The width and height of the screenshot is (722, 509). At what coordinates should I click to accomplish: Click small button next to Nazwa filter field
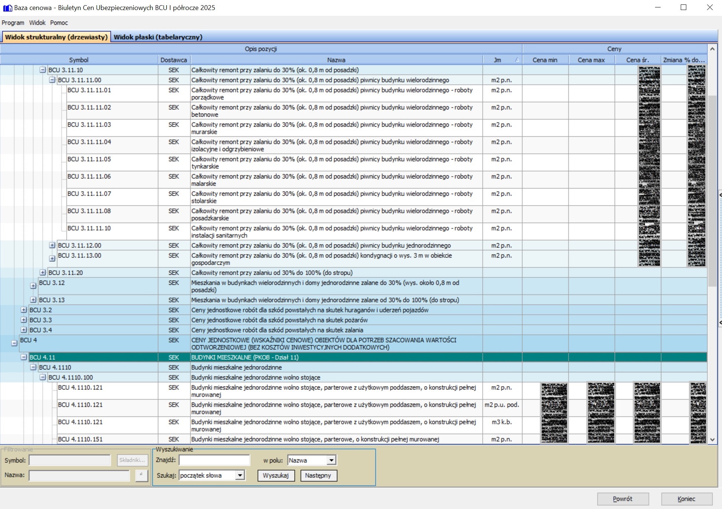[141, 475]
